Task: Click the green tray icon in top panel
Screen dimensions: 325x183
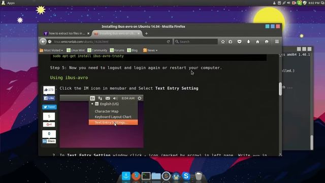Action: point(300,3)
